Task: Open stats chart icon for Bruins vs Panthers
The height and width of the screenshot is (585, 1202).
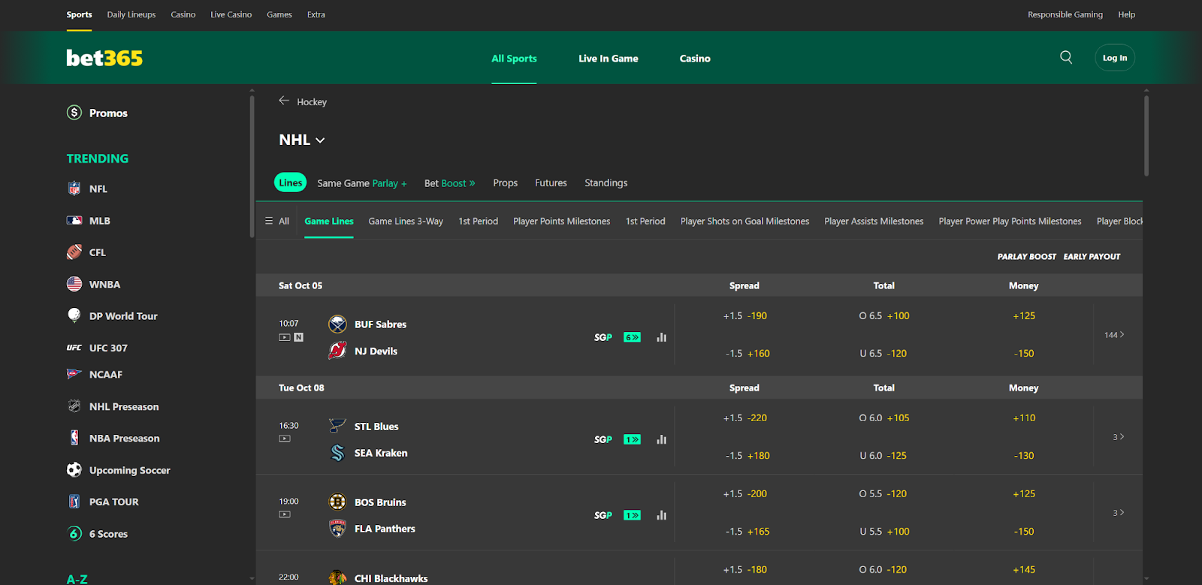Action: pos(661,515)
